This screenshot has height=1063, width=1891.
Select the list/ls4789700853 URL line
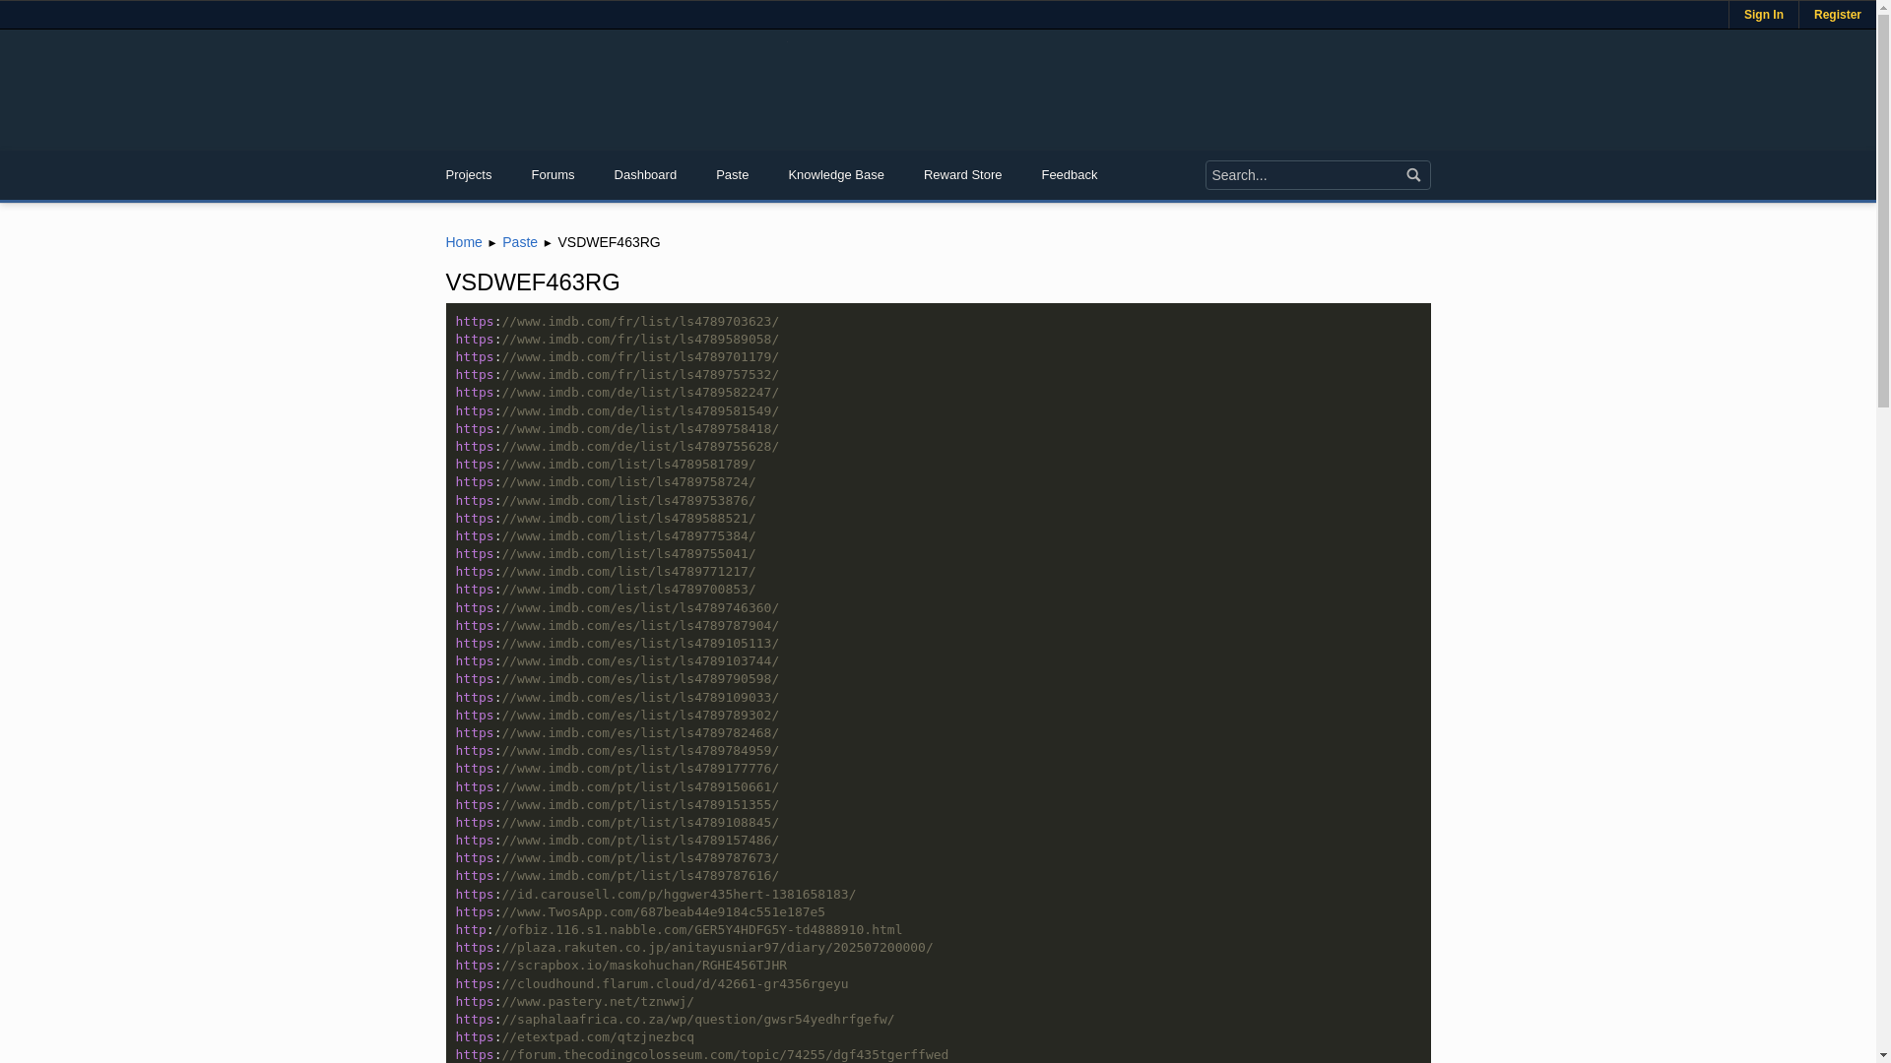click(x=606, y=590)
